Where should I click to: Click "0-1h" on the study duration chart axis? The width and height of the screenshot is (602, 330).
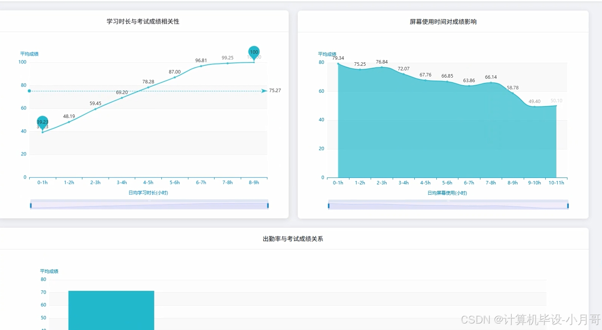click(x=43, y=182)
